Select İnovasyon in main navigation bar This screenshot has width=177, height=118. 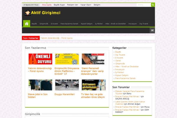[133, 24]
